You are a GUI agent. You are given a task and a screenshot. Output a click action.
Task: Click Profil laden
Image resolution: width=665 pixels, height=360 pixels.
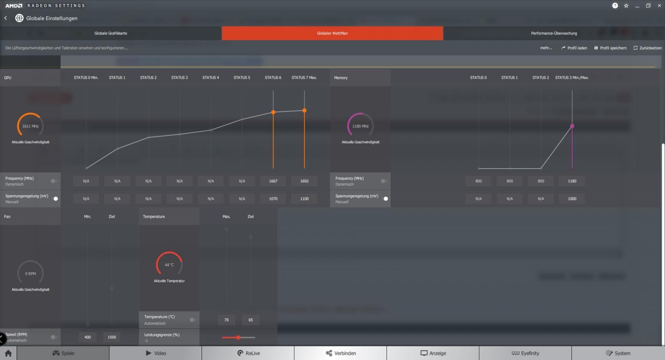[574, 48]
